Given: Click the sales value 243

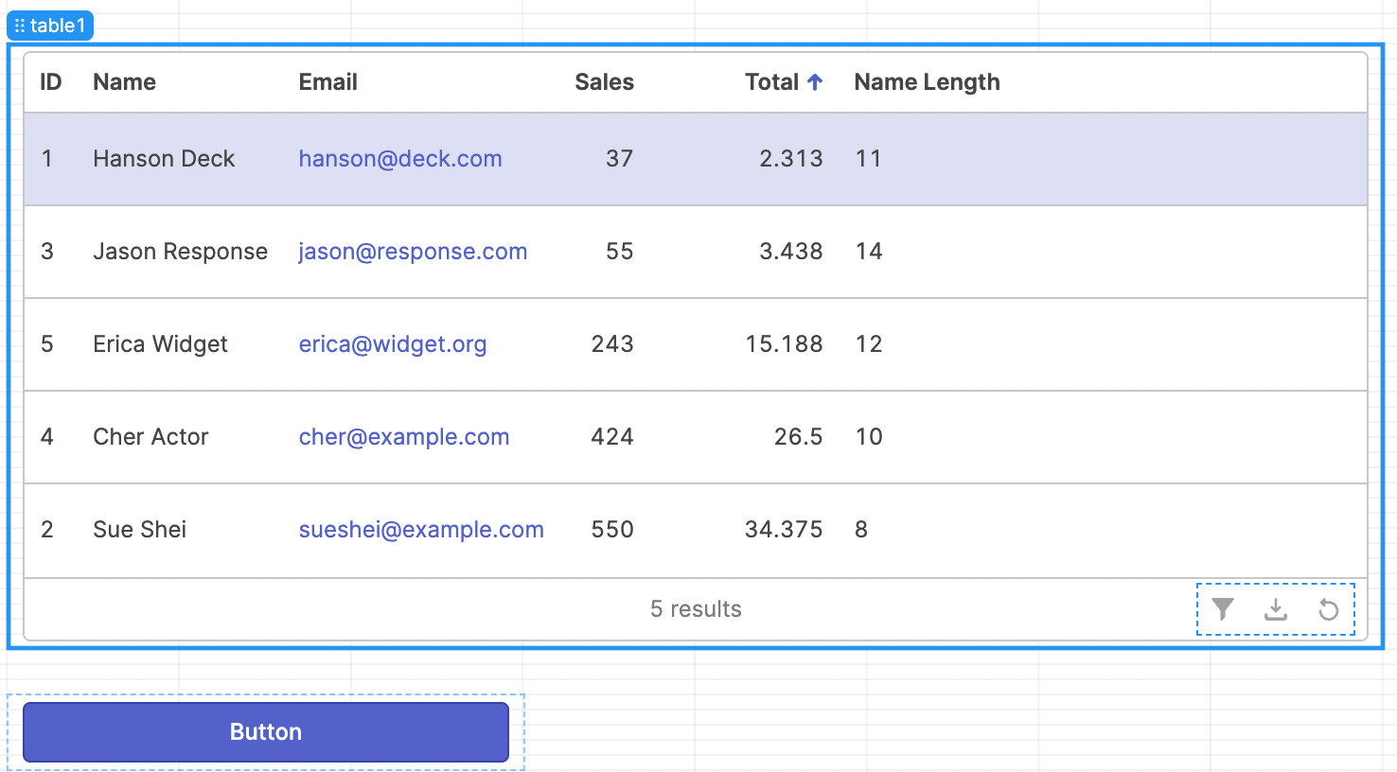Looking at the screenshot, I should (x=612, y=344).
